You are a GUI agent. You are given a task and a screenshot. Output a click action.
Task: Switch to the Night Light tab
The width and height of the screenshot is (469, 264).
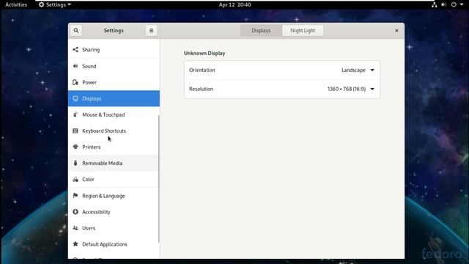(303, 31)
